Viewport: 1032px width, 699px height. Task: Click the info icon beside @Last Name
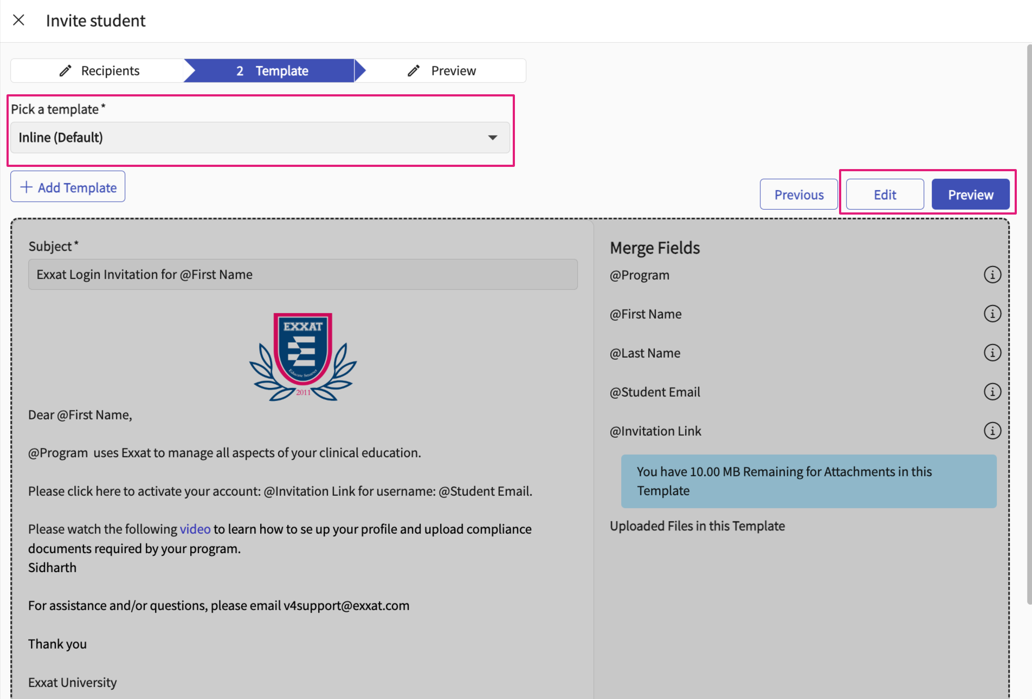992,353
